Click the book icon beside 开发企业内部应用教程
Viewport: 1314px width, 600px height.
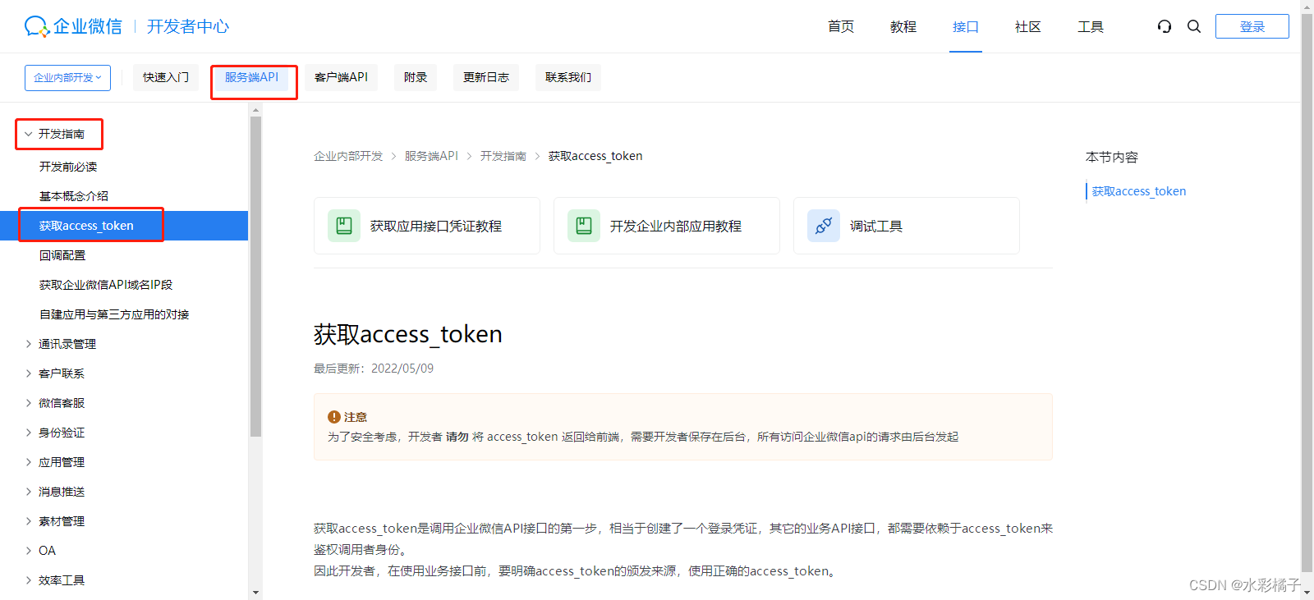[584, 226]
